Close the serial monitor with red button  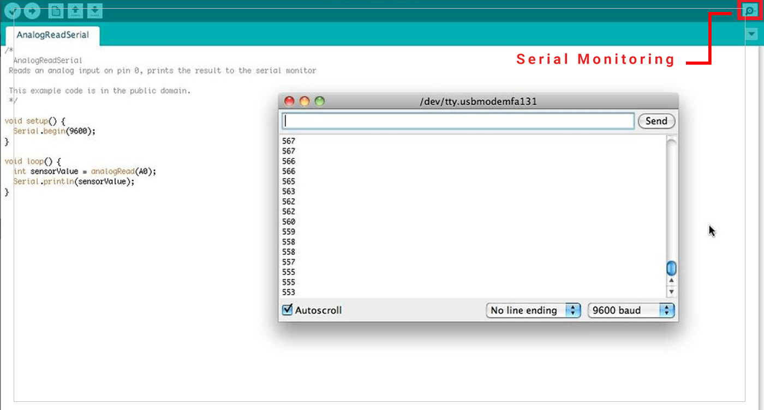pyautogui.click(x=290, y=101)
